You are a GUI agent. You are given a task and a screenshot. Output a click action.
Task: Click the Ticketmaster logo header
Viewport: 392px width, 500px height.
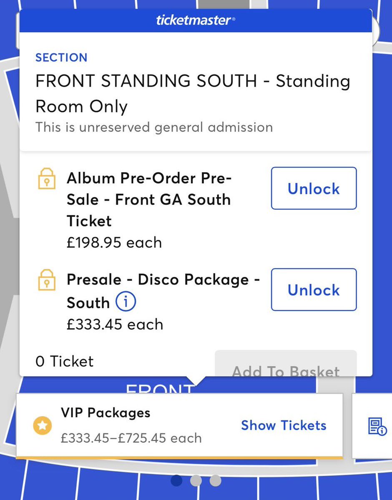point(196,20)
